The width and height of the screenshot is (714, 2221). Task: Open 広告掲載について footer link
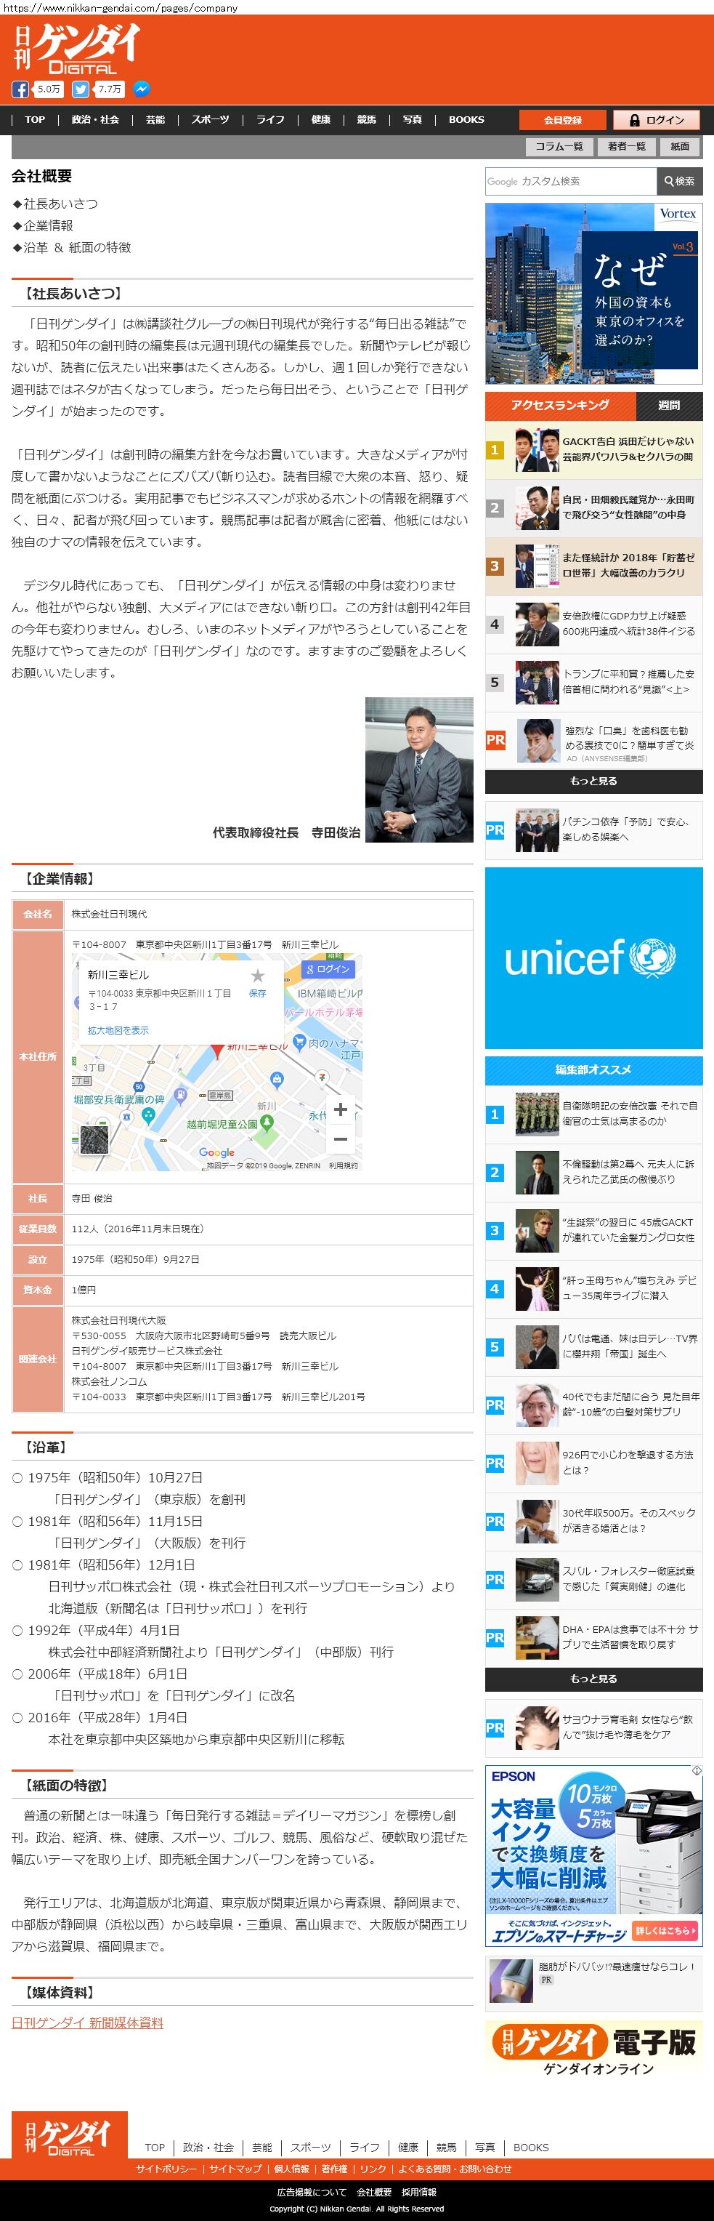tap(312, 2192)
